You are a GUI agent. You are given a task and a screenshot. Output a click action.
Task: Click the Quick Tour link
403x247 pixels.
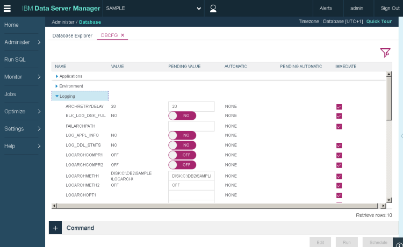(379, 22)
